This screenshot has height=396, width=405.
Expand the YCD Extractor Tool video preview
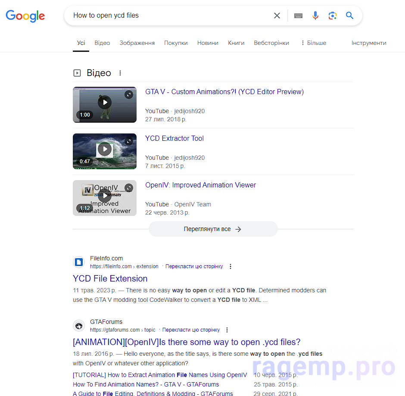(x=129, y=141)
